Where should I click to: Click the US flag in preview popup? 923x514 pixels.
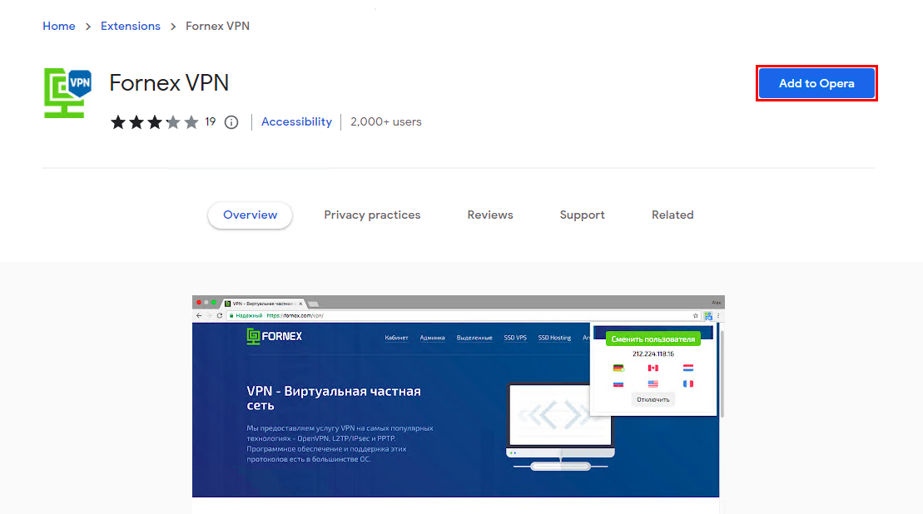[x=653, y=384]
